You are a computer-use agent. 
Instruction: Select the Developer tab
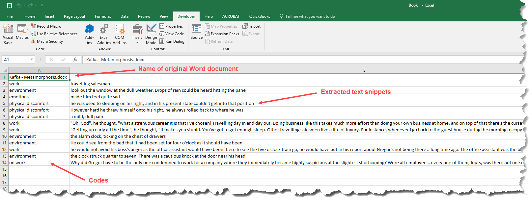point(186,16)
